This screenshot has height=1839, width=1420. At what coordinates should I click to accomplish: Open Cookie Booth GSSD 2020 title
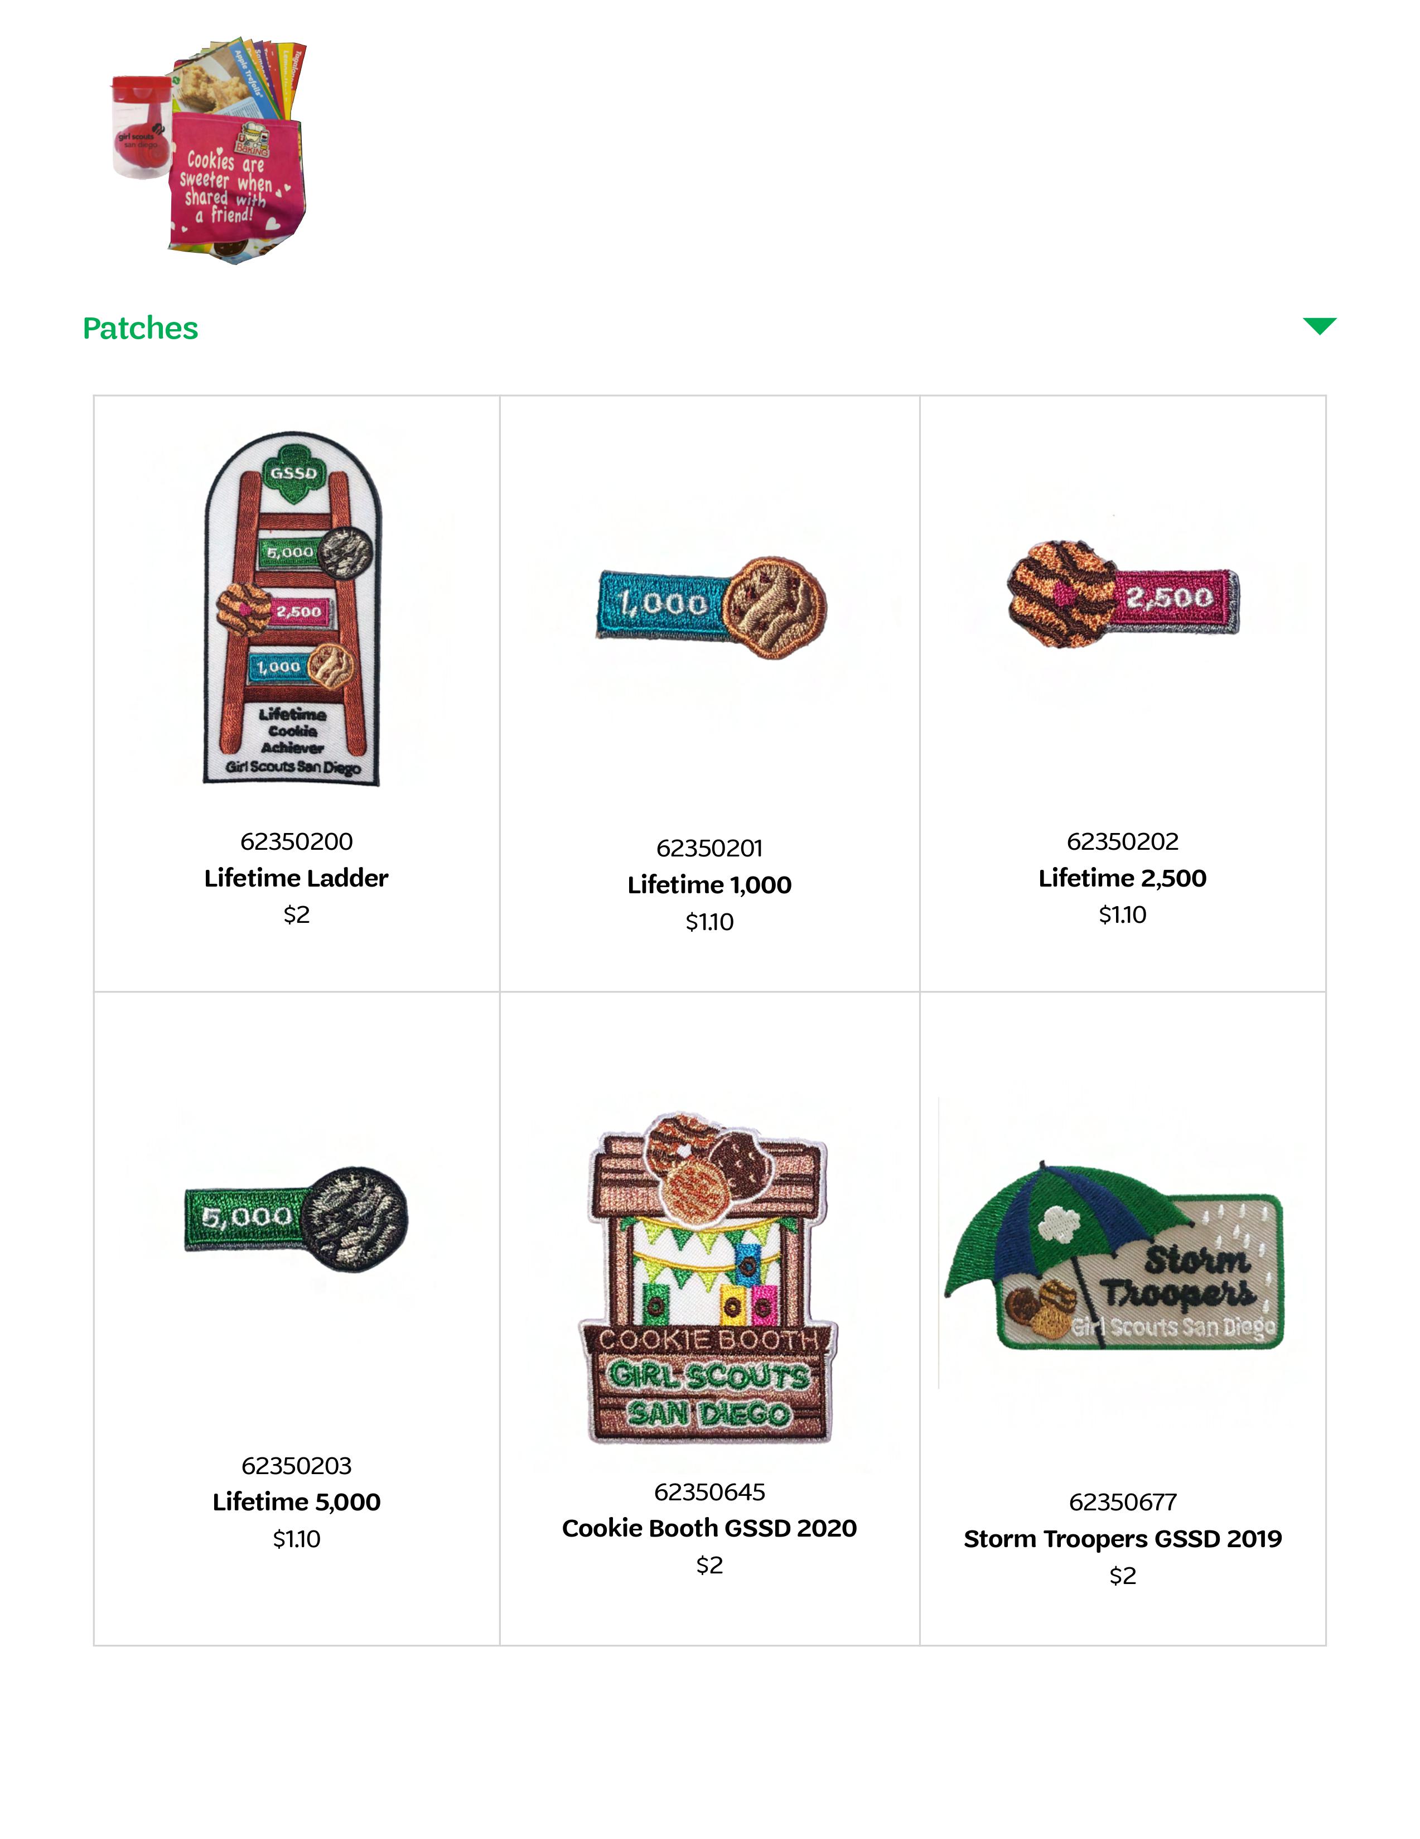click(x=709, y=1528)
